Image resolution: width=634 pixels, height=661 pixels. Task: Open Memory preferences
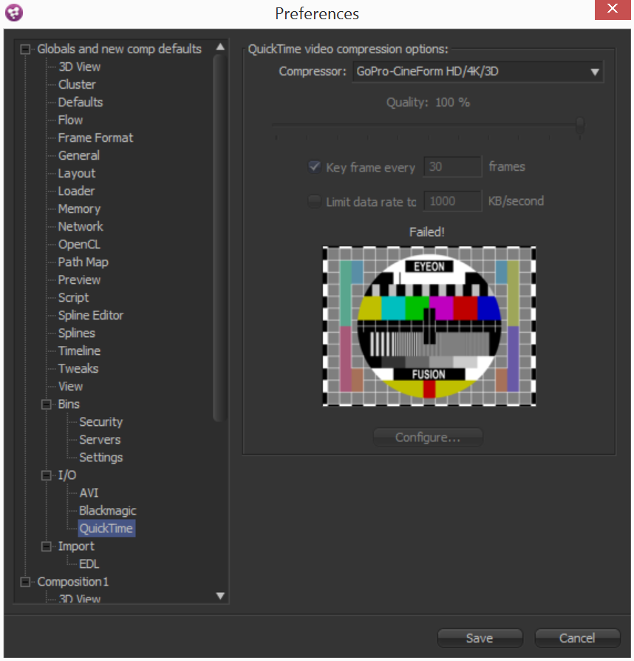pyautogui.click(x=79, y=209)
